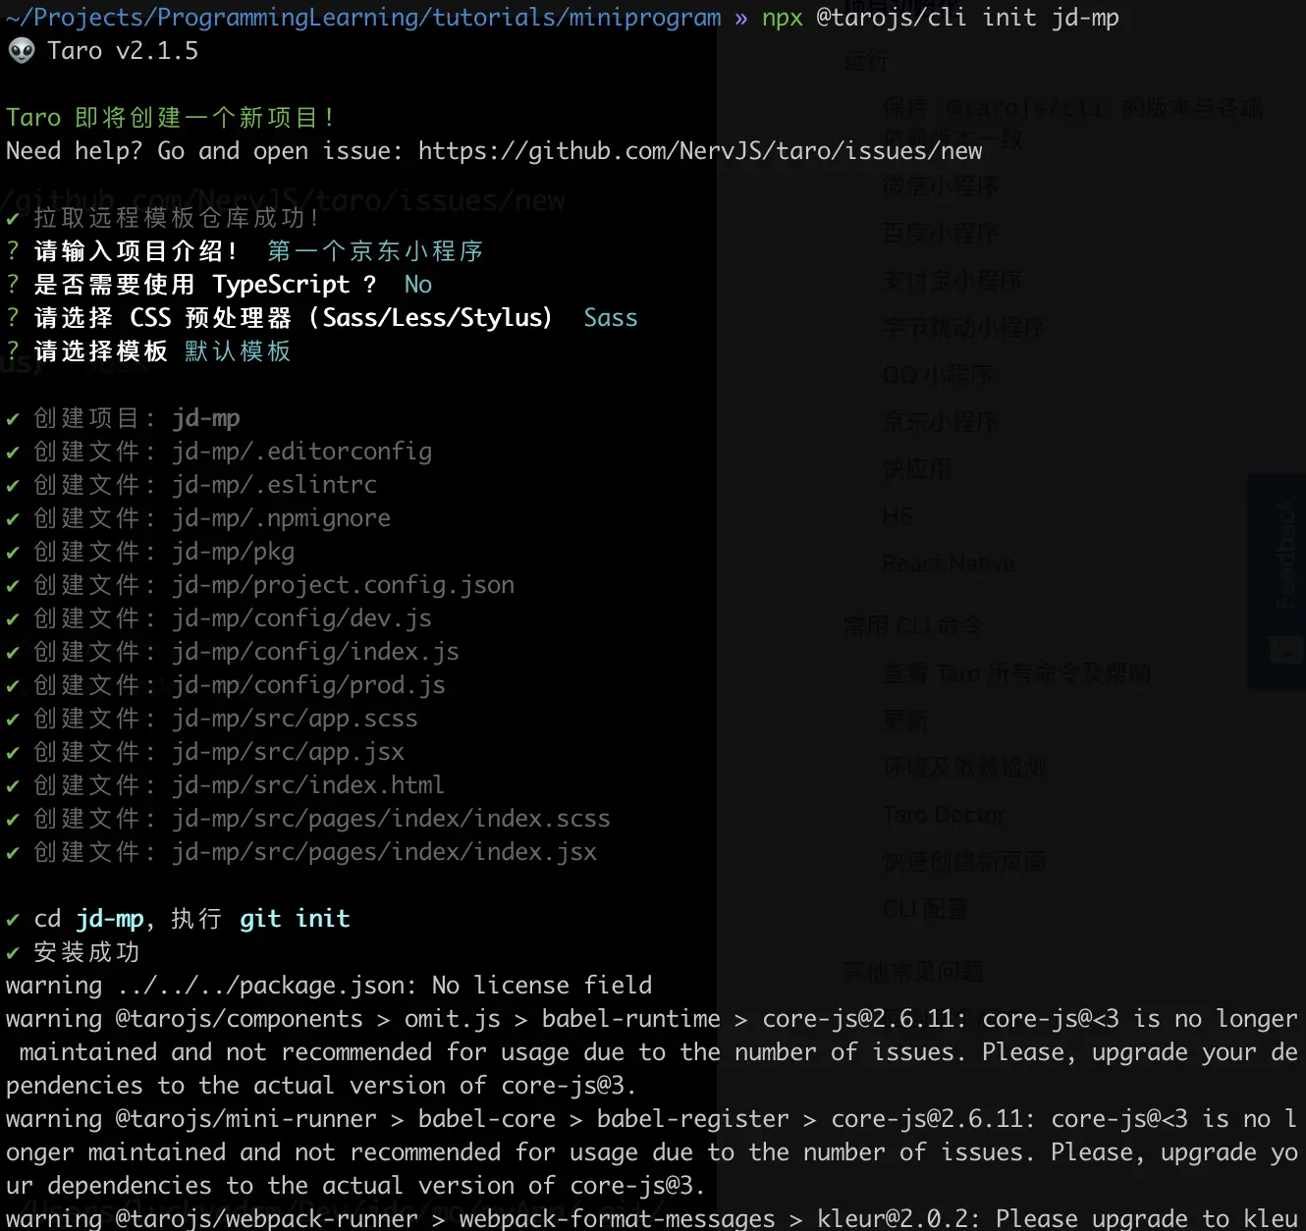Click the '@tarojs/cli init jd-mp' command text
Image resolution: width=1306 pixels, height=1231 pixels.
point(967,18)
